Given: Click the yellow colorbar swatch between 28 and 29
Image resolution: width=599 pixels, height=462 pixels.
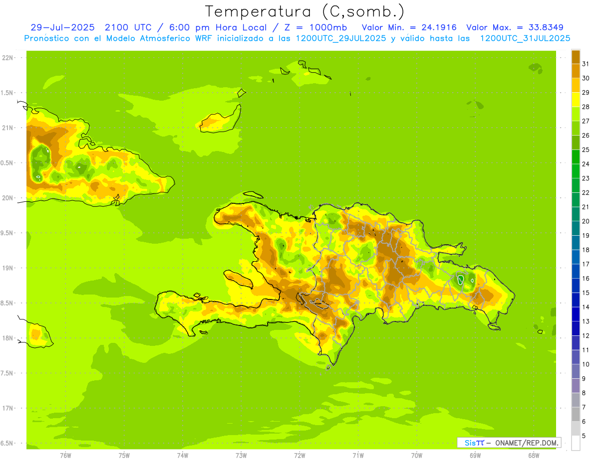Looking at the screenshot, I should pyautogui.click(x=576, y=100).
